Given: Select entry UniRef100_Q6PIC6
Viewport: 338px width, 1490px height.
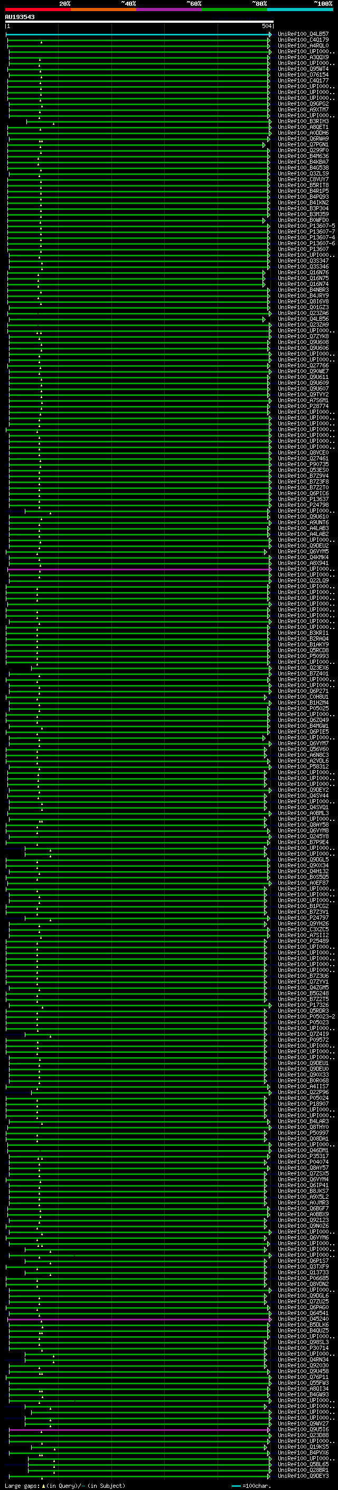Looking at the screenshot, I should (303, 493).
